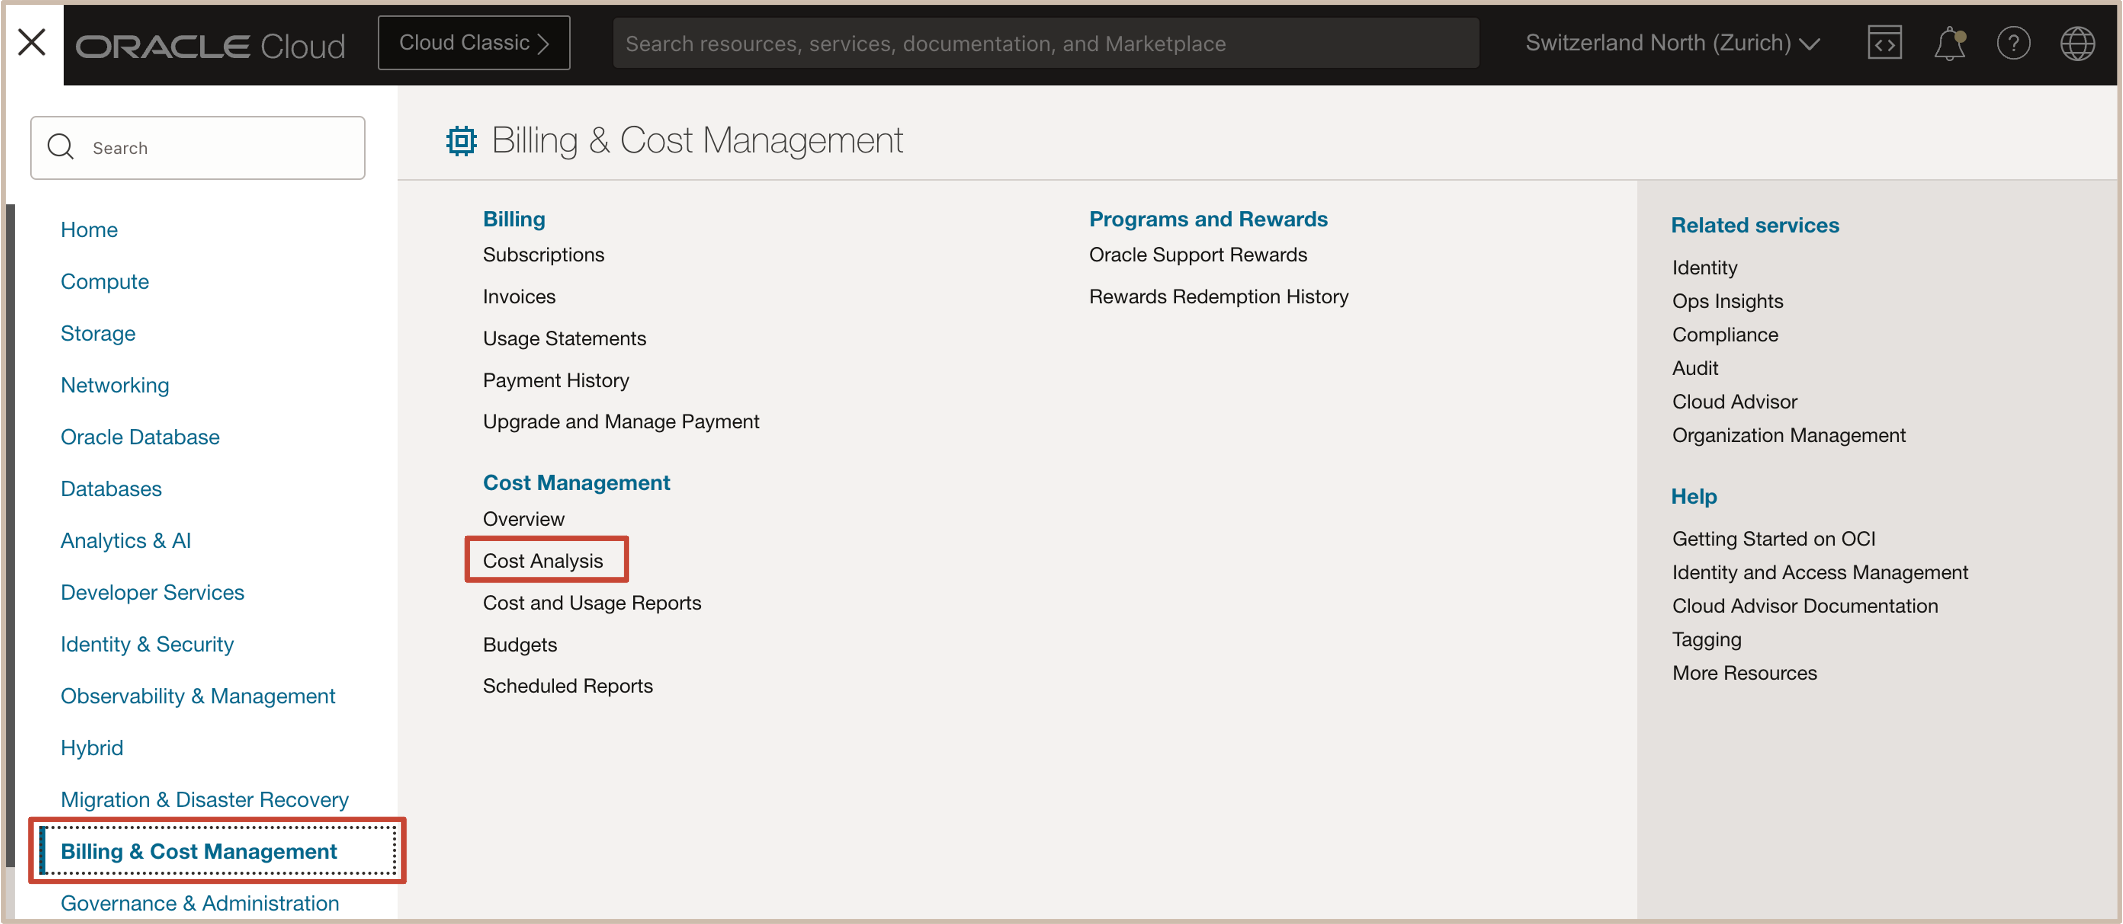Click the Billing & Cost Management chip icon
This screenshot has height=924, width=2123.
tap(461, 141)
